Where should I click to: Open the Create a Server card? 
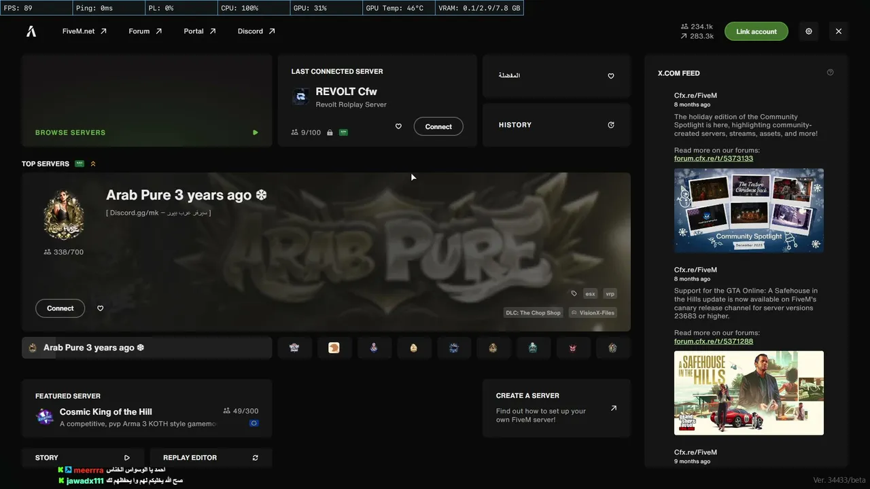pos(557,407)
